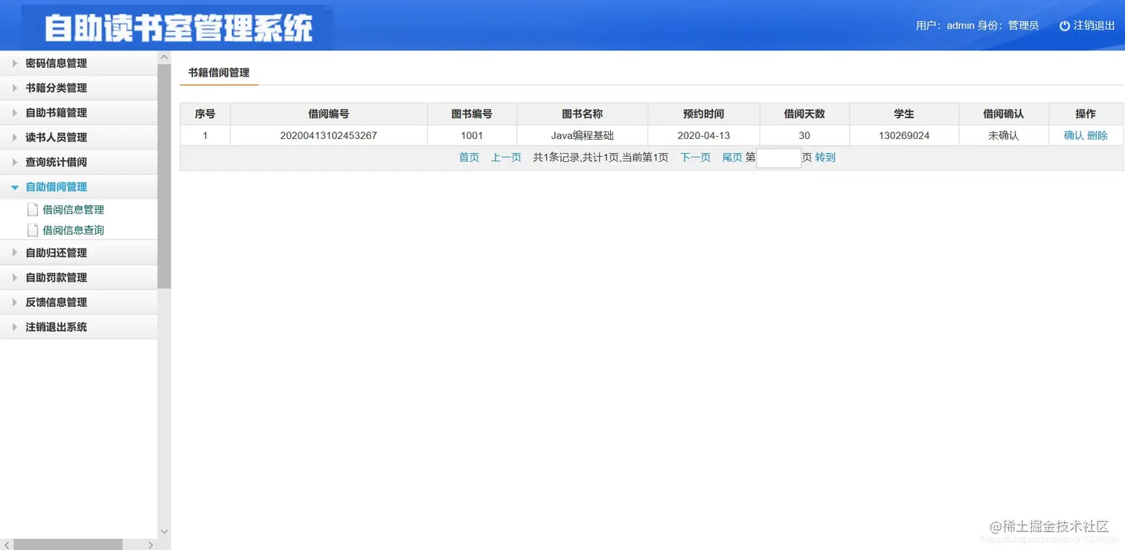This screenshot has height=550, width=1125.
Task: Go to 下一页 in pagination
Action: click(696, 158)
